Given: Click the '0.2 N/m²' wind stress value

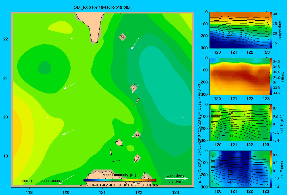Looking at the screenshot, I should [x=175, y=181].
